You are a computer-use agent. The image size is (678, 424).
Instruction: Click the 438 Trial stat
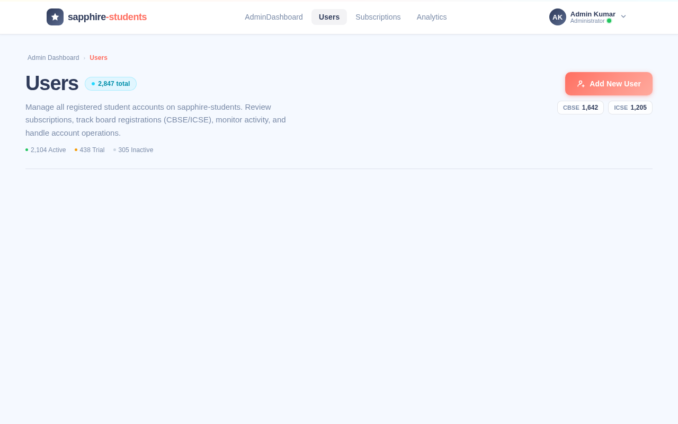click(x=90, y=150)
